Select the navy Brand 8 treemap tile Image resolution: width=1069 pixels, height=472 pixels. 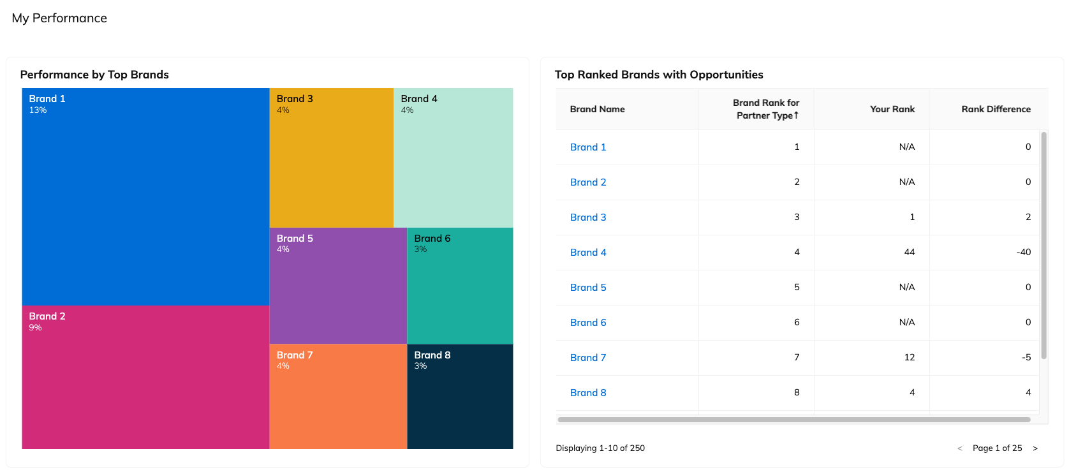point(460,397)
